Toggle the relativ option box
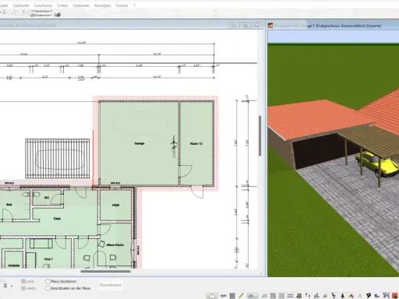The height and width of the screenshot is (299, 399). point(23,288)
